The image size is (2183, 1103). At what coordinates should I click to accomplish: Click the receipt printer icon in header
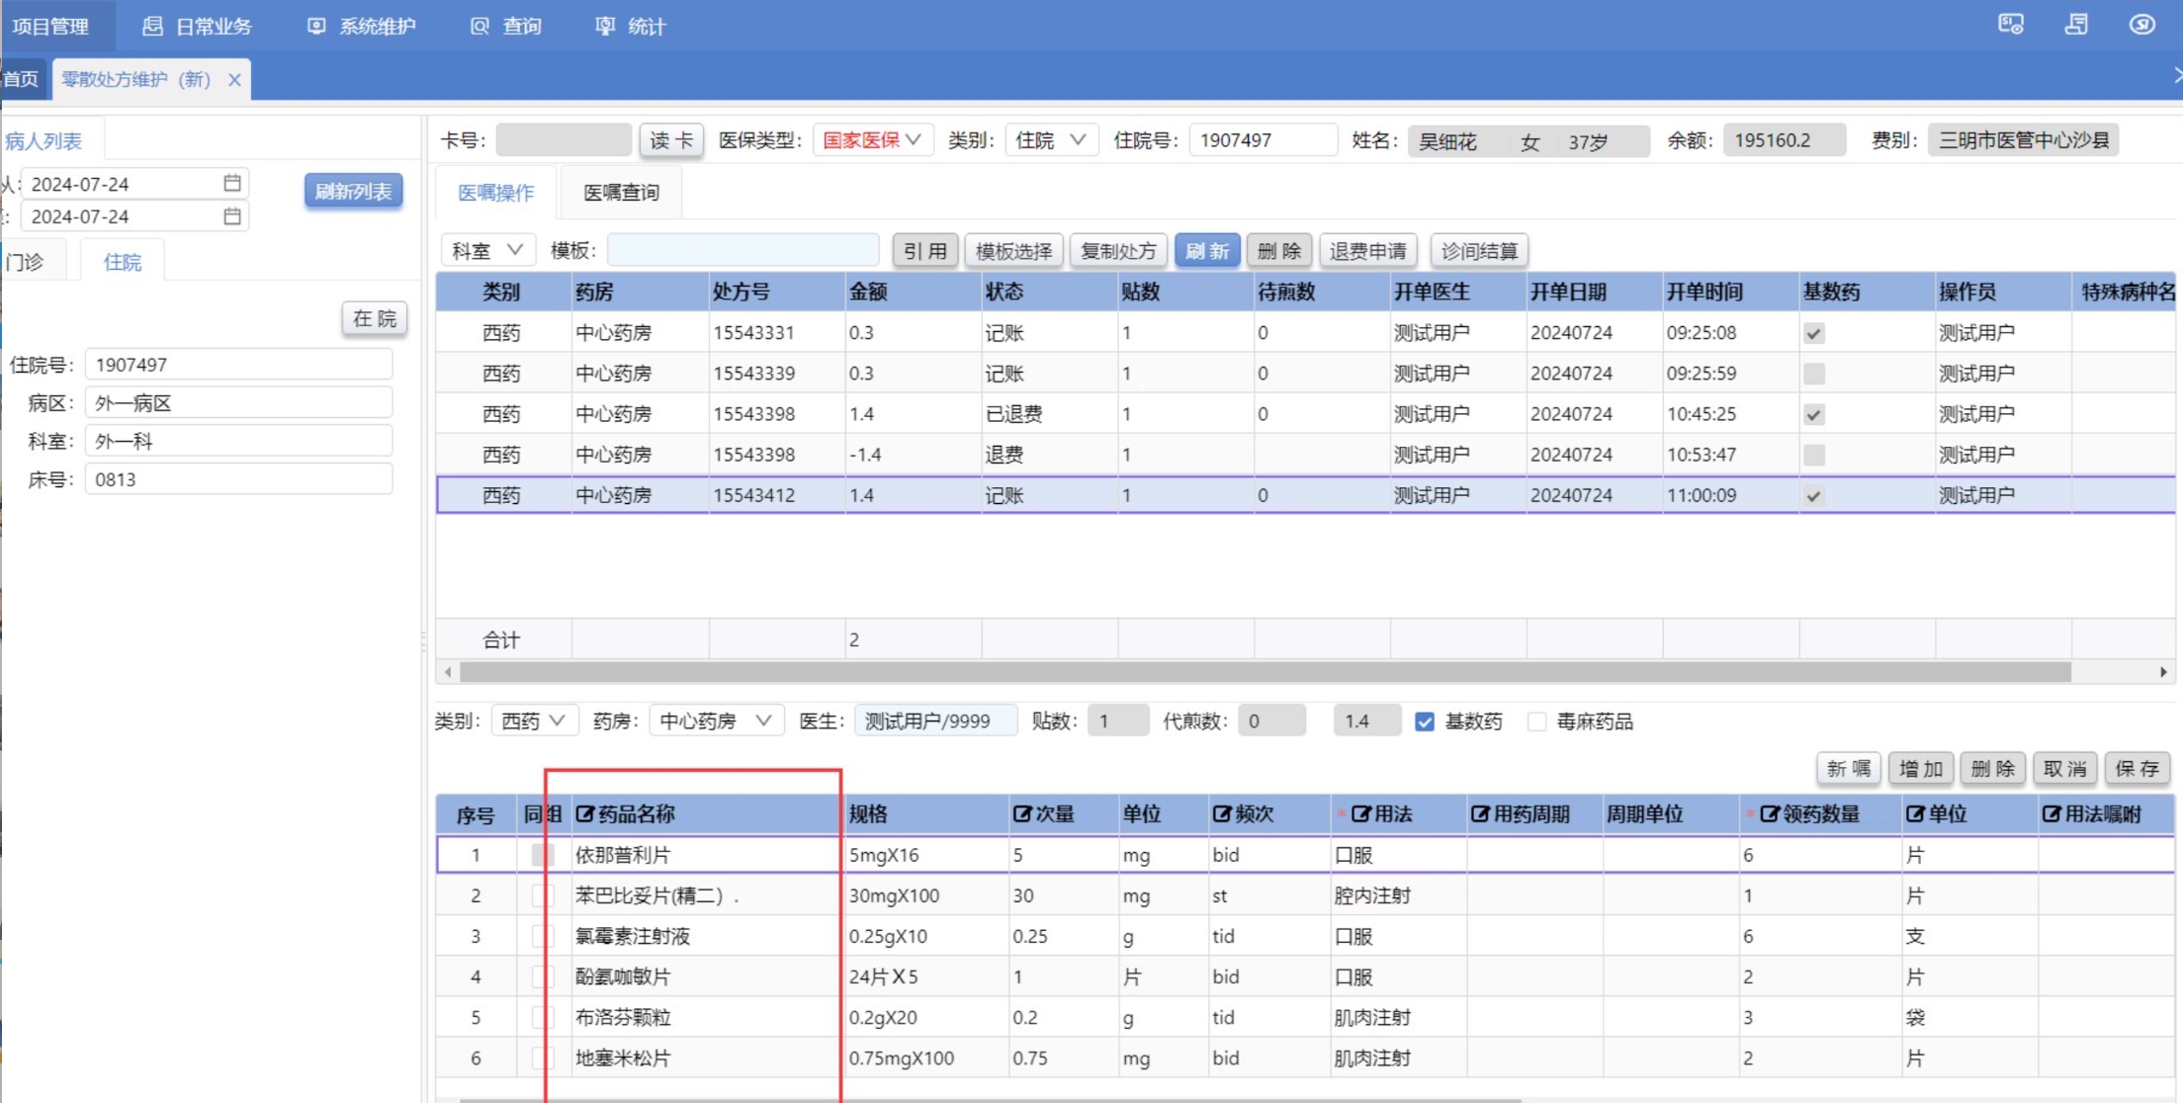click(x=2076, y=25)
